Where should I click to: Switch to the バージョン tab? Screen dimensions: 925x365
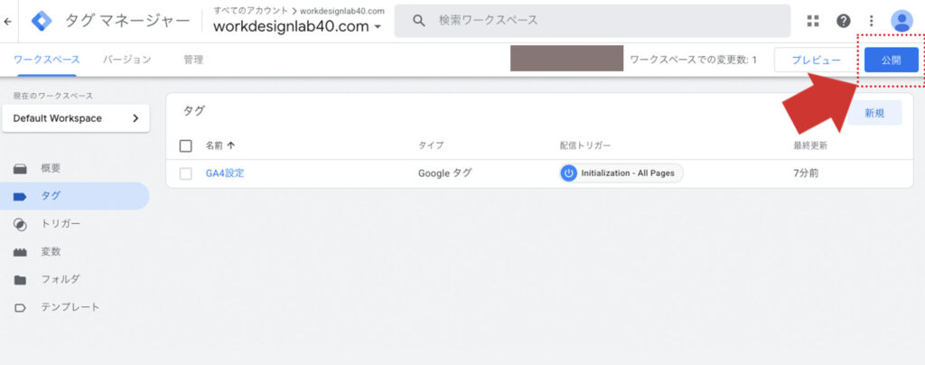pos(126,60)
